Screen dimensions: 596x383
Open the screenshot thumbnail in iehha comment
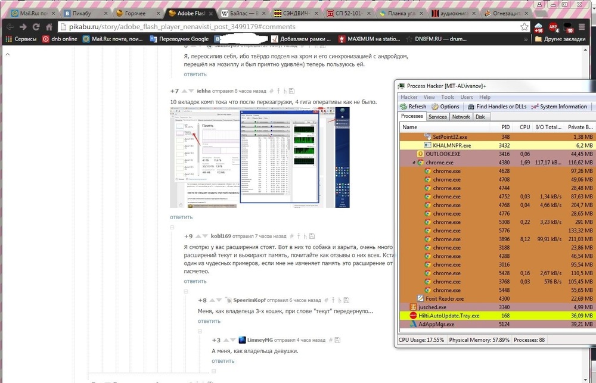click(x=260, y=157)
